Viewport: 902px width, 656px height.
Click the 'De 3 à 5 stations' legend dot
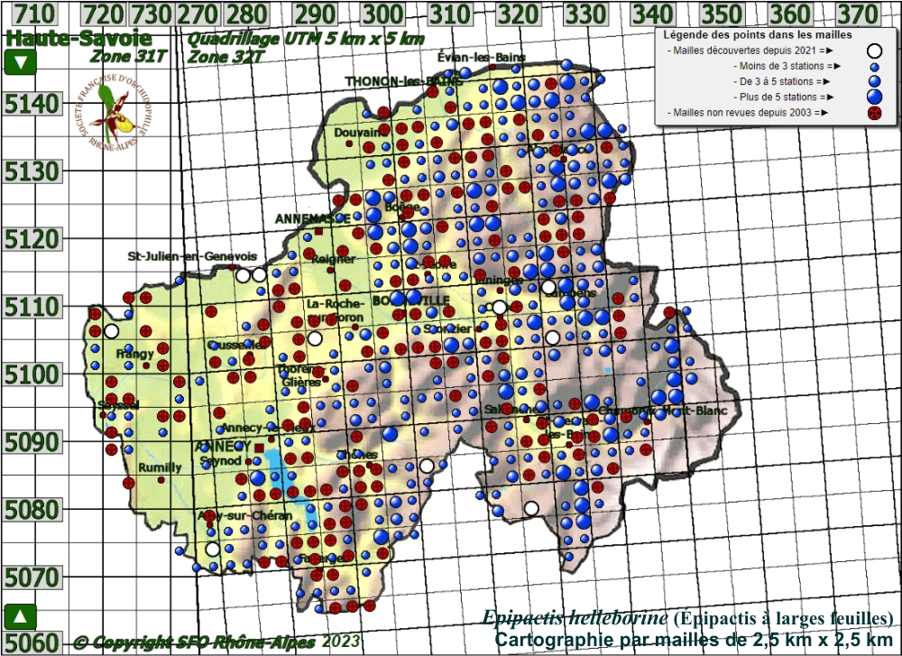point(873,81)
